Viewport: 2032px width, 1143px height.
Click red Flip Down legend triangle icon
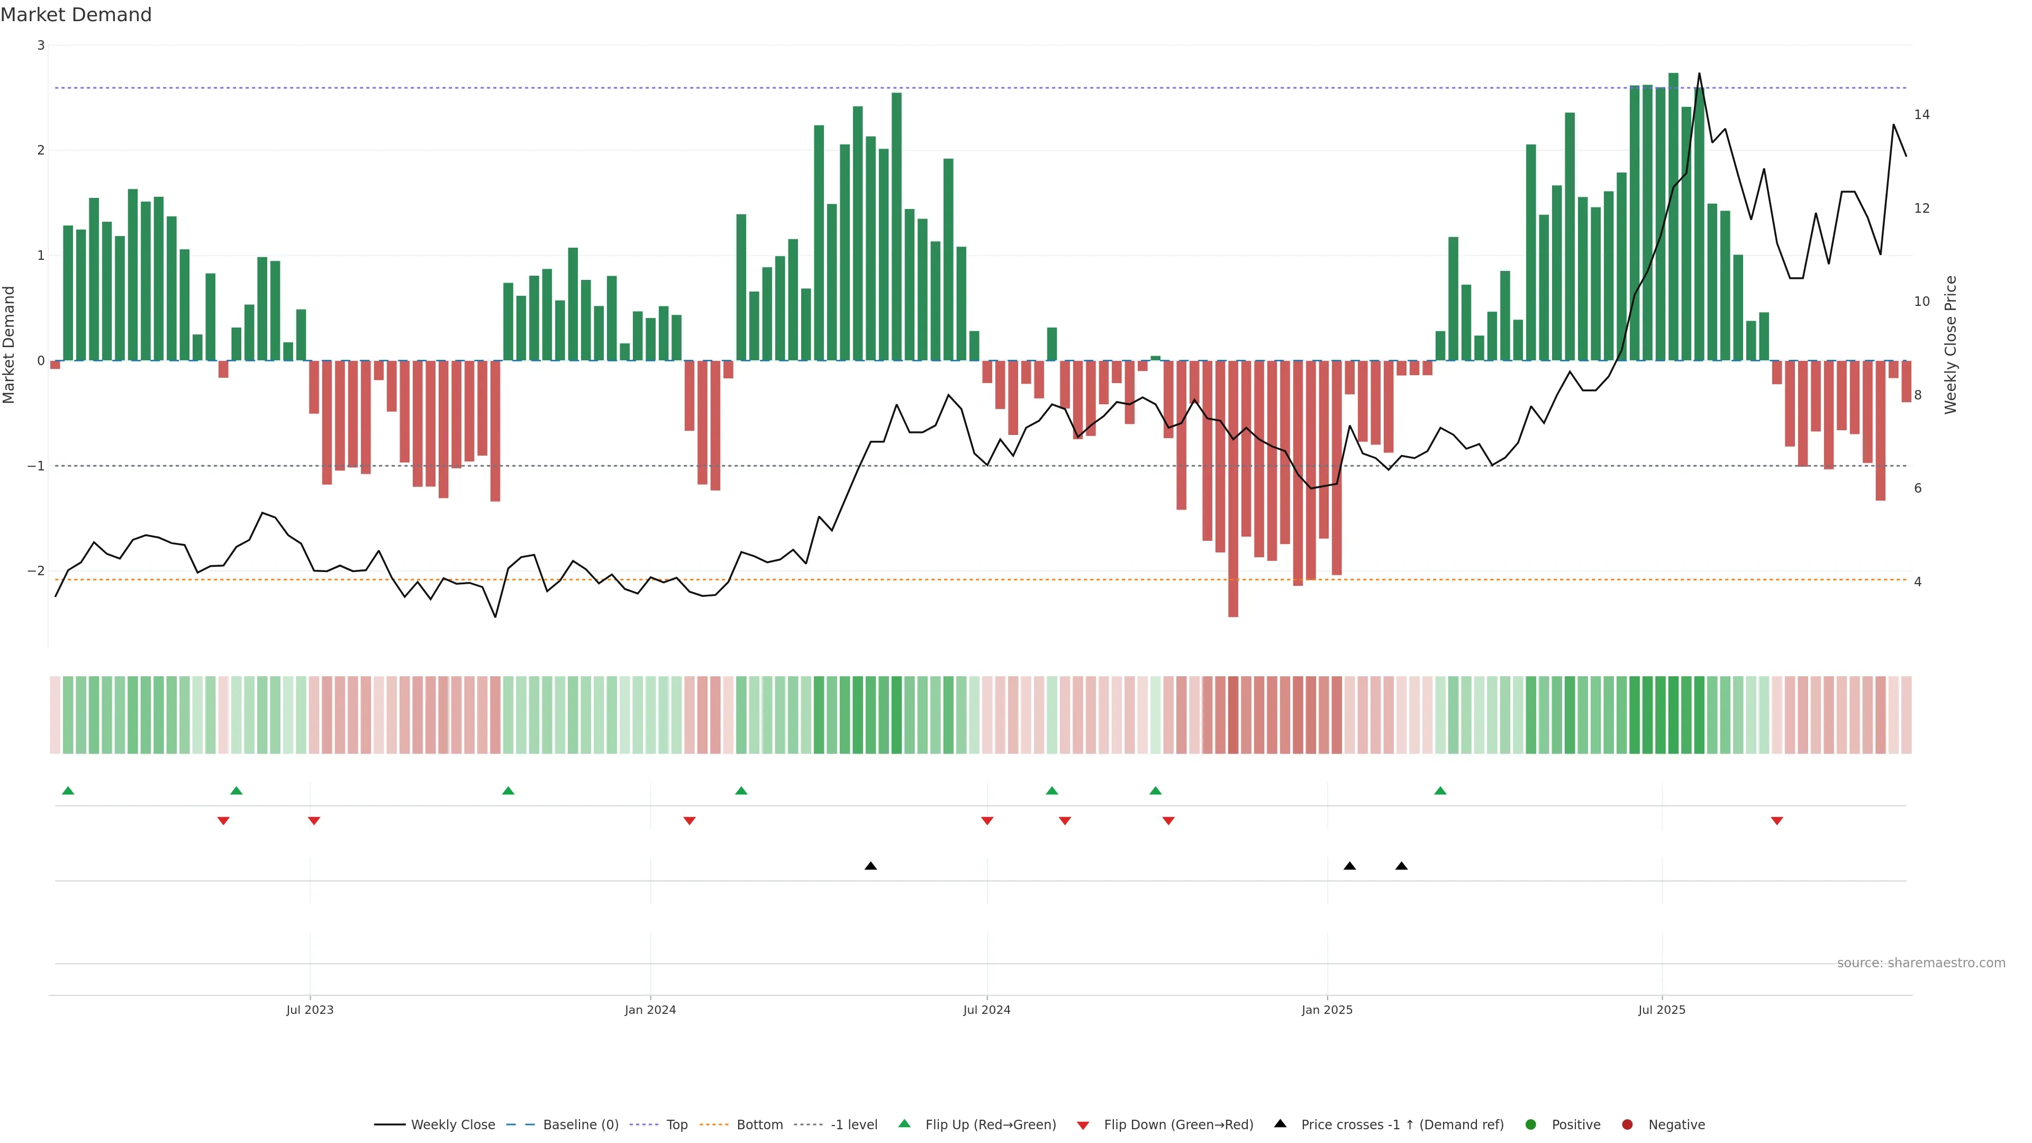tap(1083, 1126)
